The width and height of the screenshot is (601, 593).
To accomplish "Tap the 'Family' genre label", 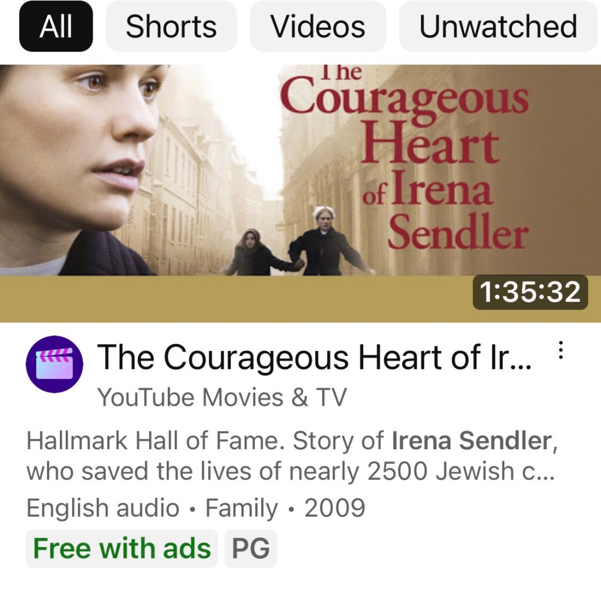I will (241, 508).
